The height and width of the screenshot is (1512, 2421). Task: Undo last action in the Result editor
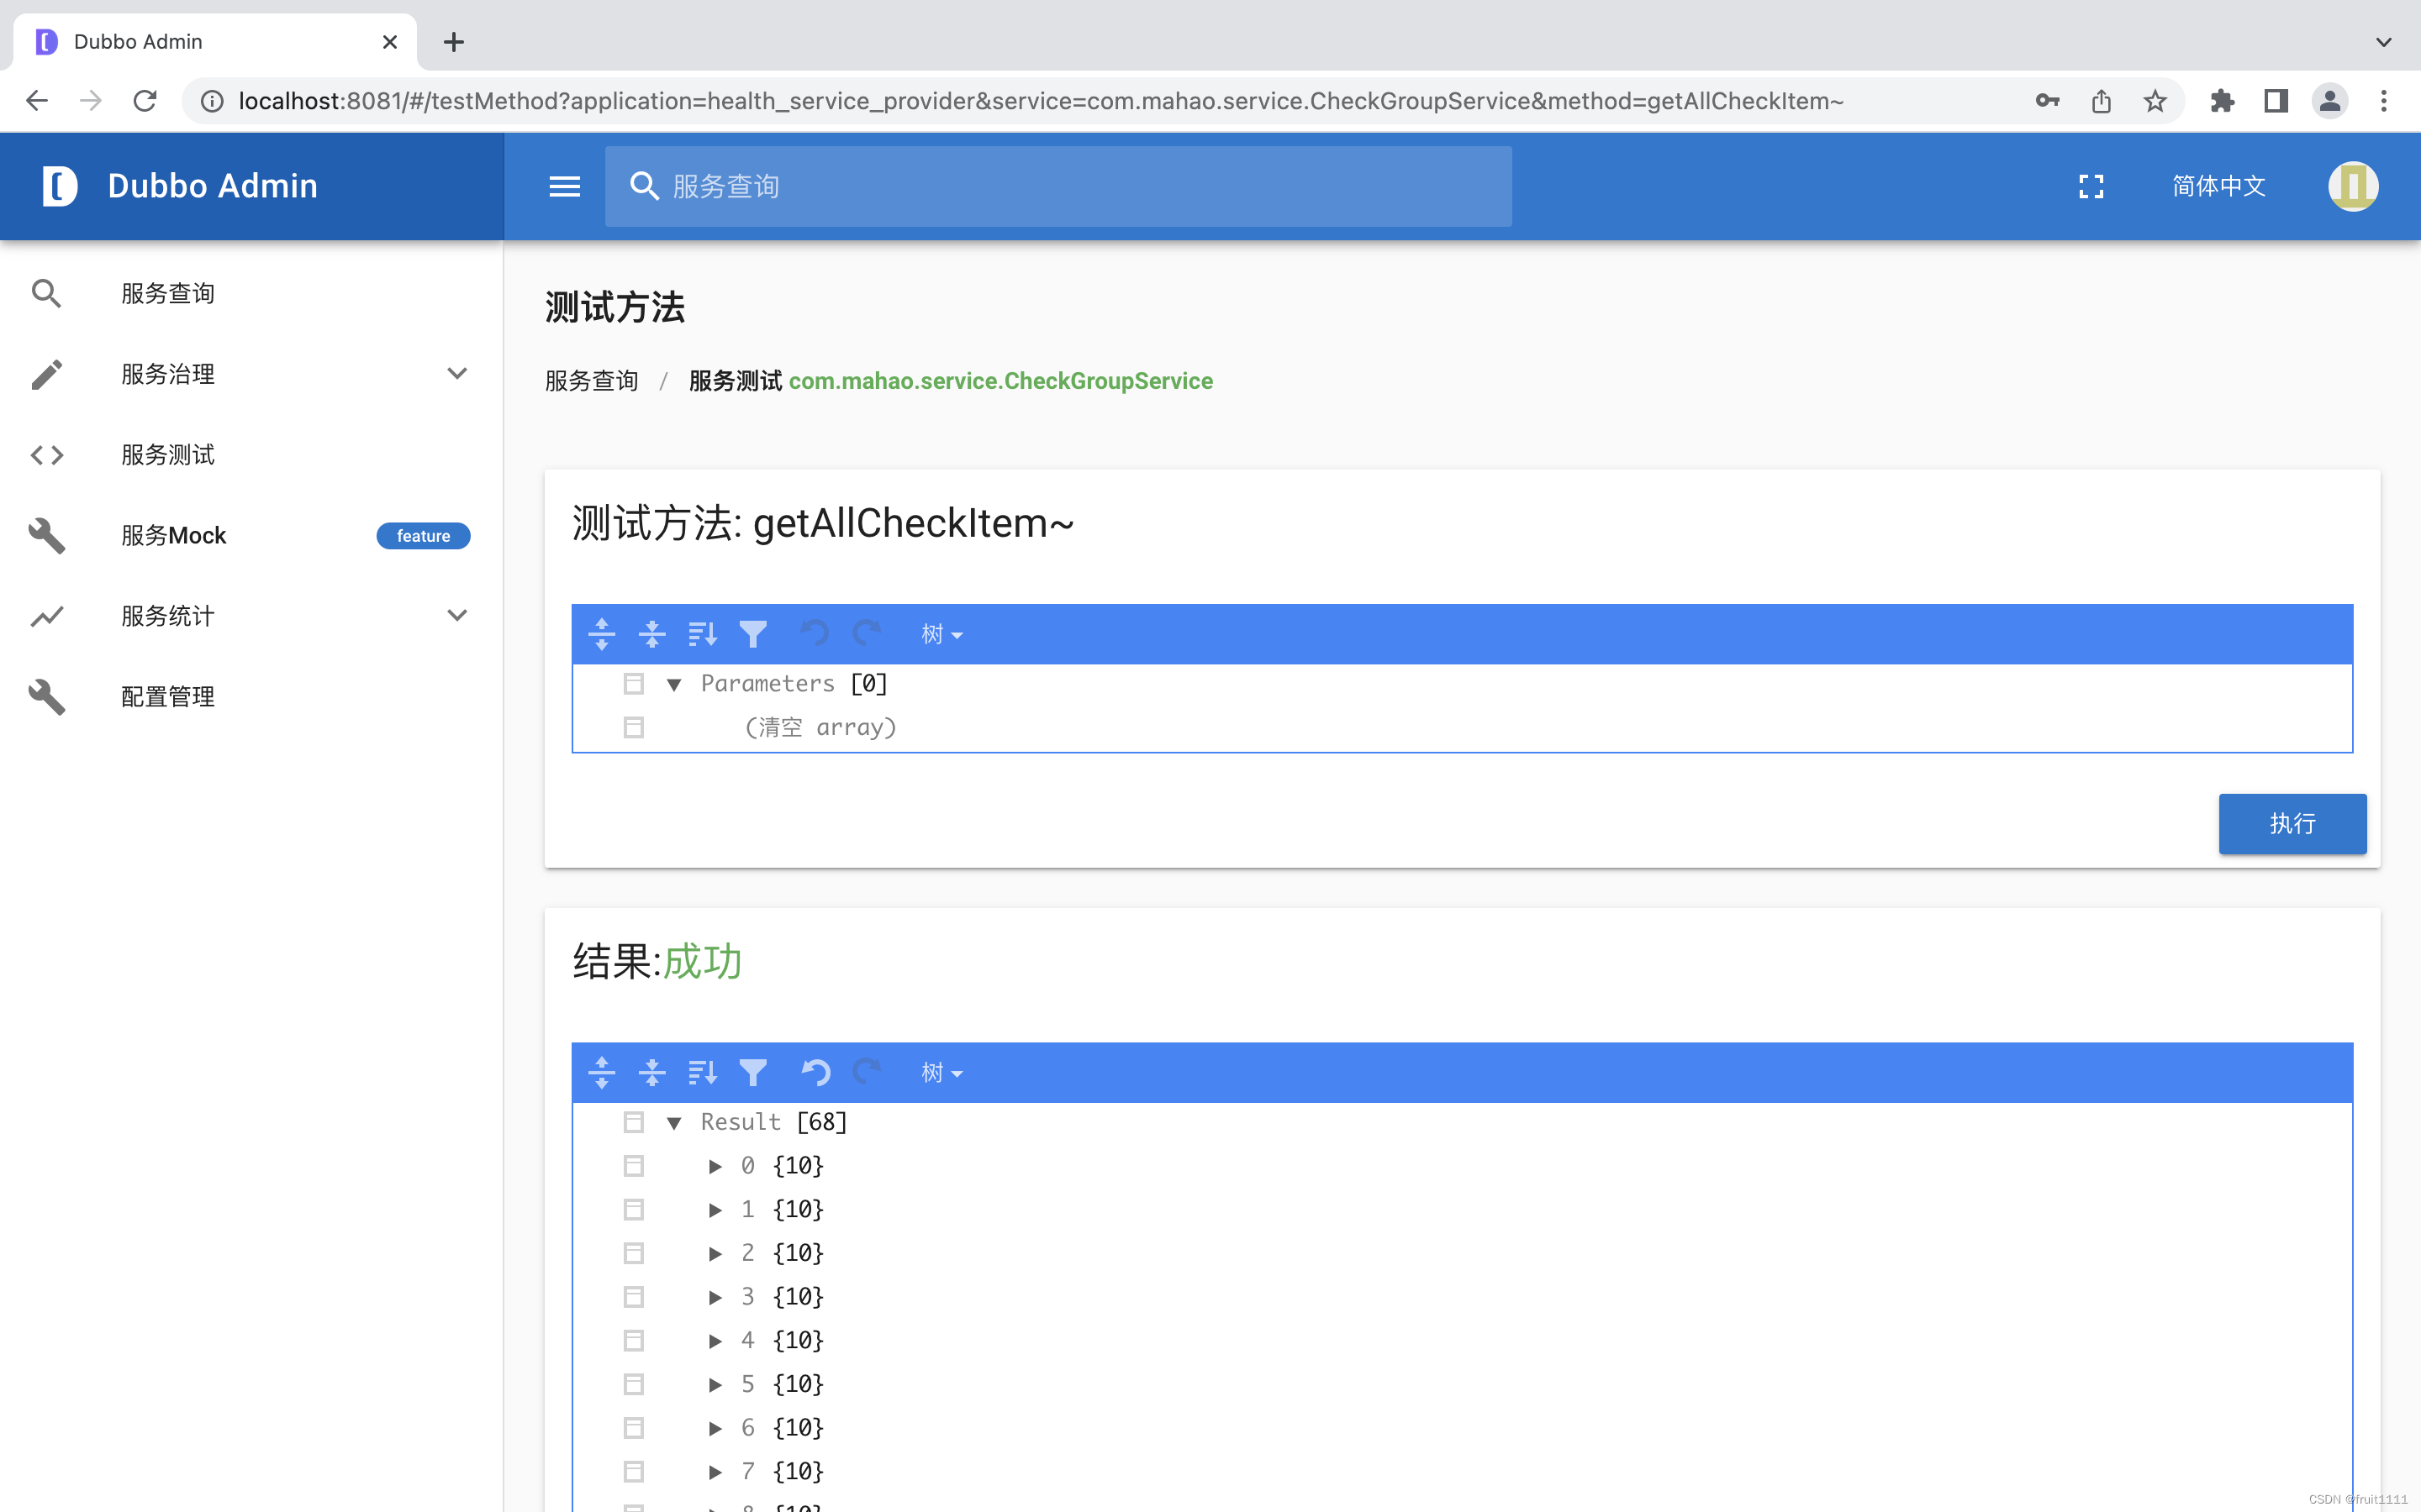(x=815, y=1072)
